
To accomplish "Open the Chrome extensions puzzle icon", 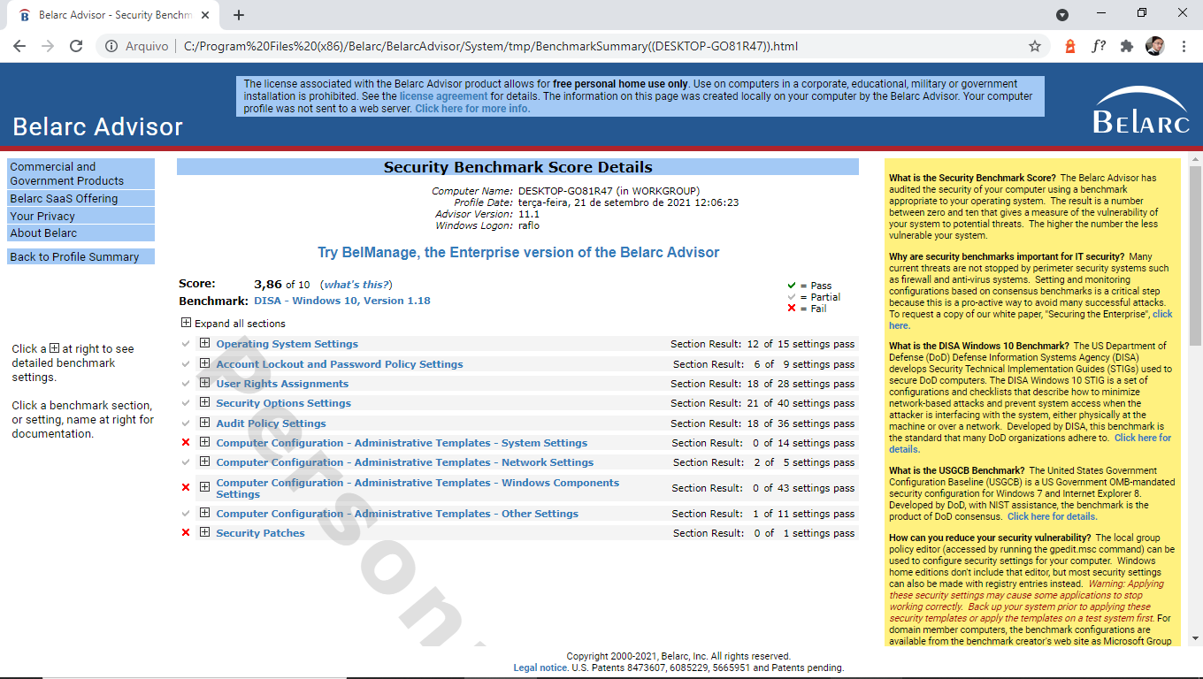I will pyautogui.click(x=1126, y=46).
